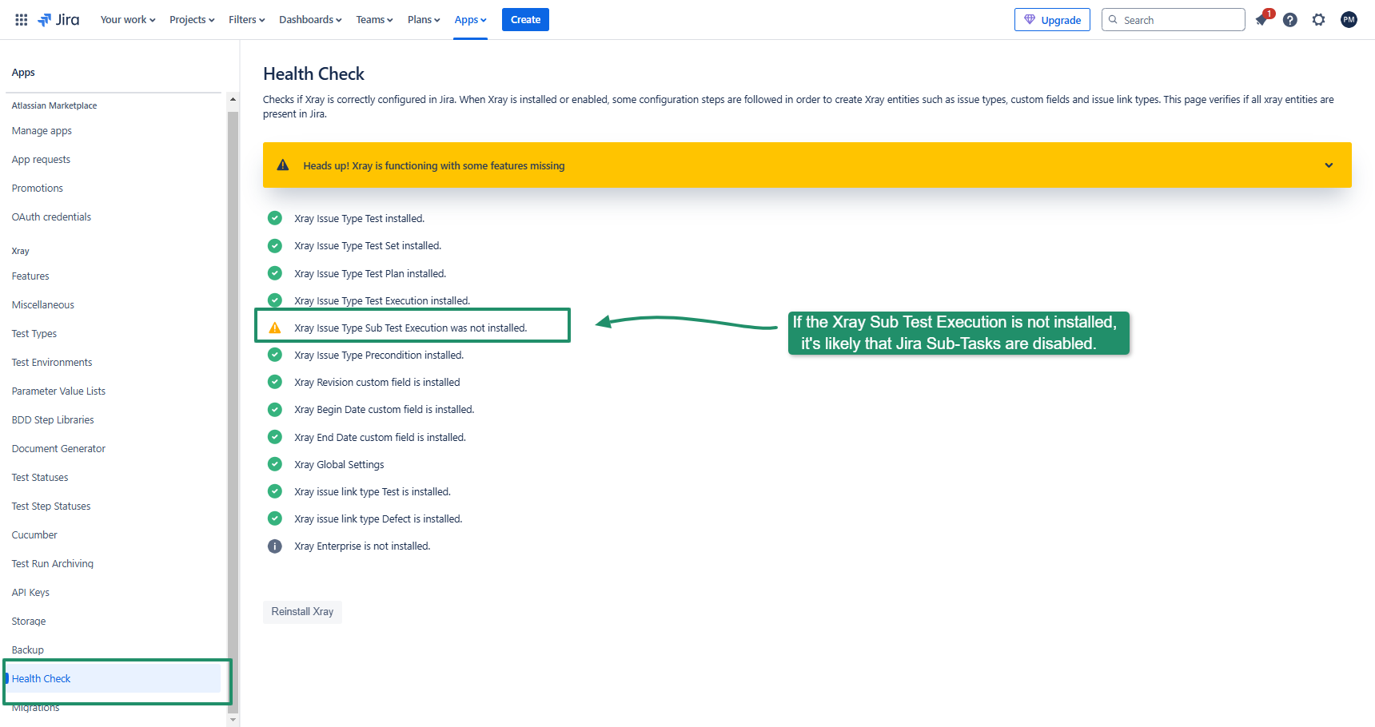Click info icon beside Xray Enterprise
The width and height of the screenshot is (1375, 727).
click(x=275, y=546)
